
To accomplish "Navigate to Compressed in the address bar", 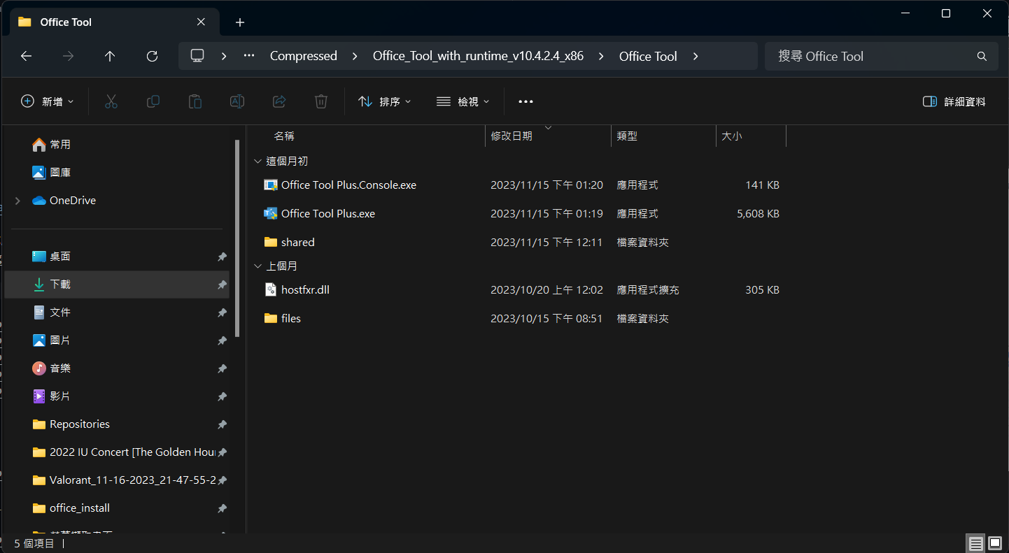I will click(303, 56).
